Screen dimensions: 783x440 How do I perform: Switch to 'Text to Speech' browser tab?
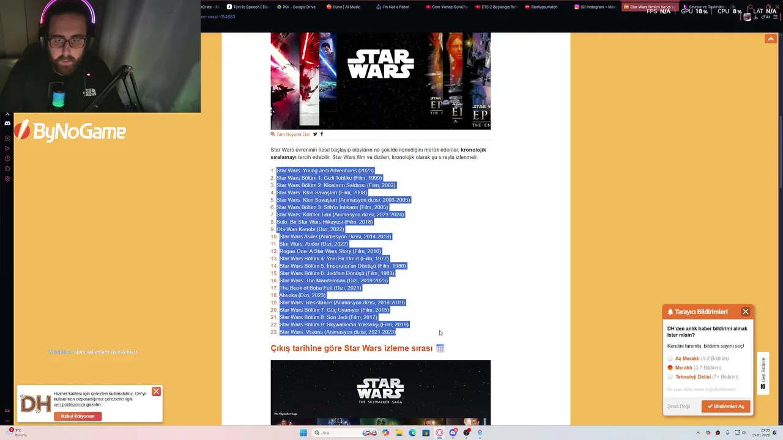pyautogui.click(x=248, y=7)
